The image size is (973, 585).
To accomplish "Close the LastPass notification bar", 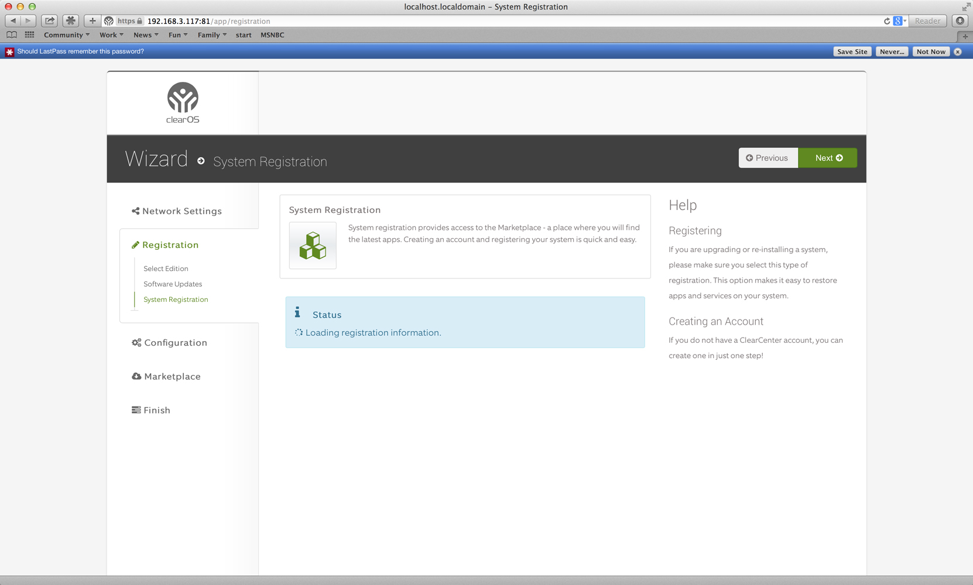I will coord(958,51).
